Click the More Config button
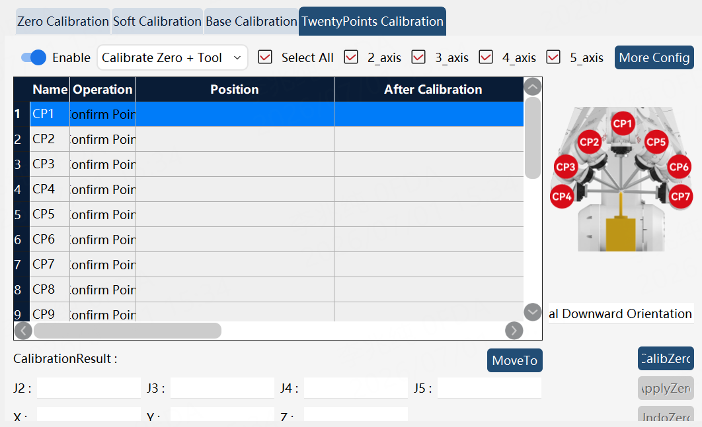Viewport: 702px width, 427px height. pyautogui.click(x=654, y=57)
